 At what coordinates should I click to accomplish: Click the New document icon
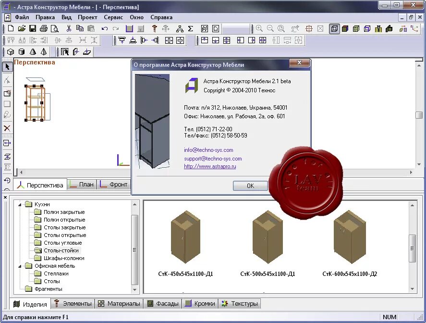(11, 28)
